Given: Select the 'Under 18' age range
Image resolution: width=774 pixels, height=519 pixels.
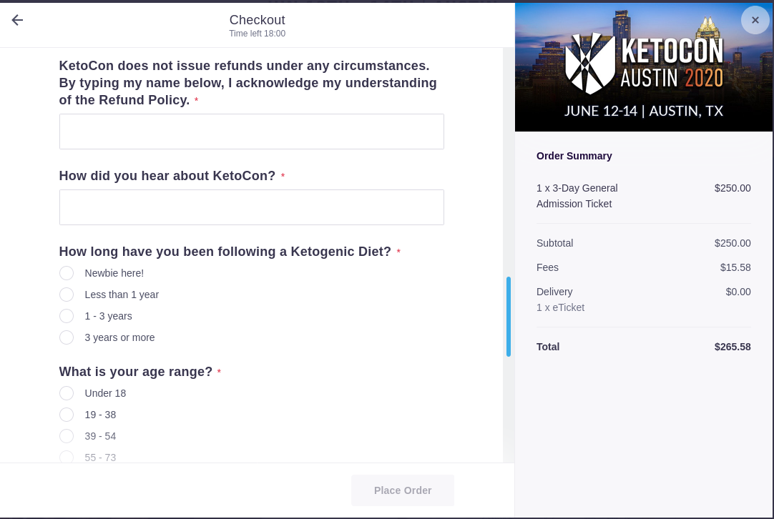Looking at the screenshot, I should point(66,393).
